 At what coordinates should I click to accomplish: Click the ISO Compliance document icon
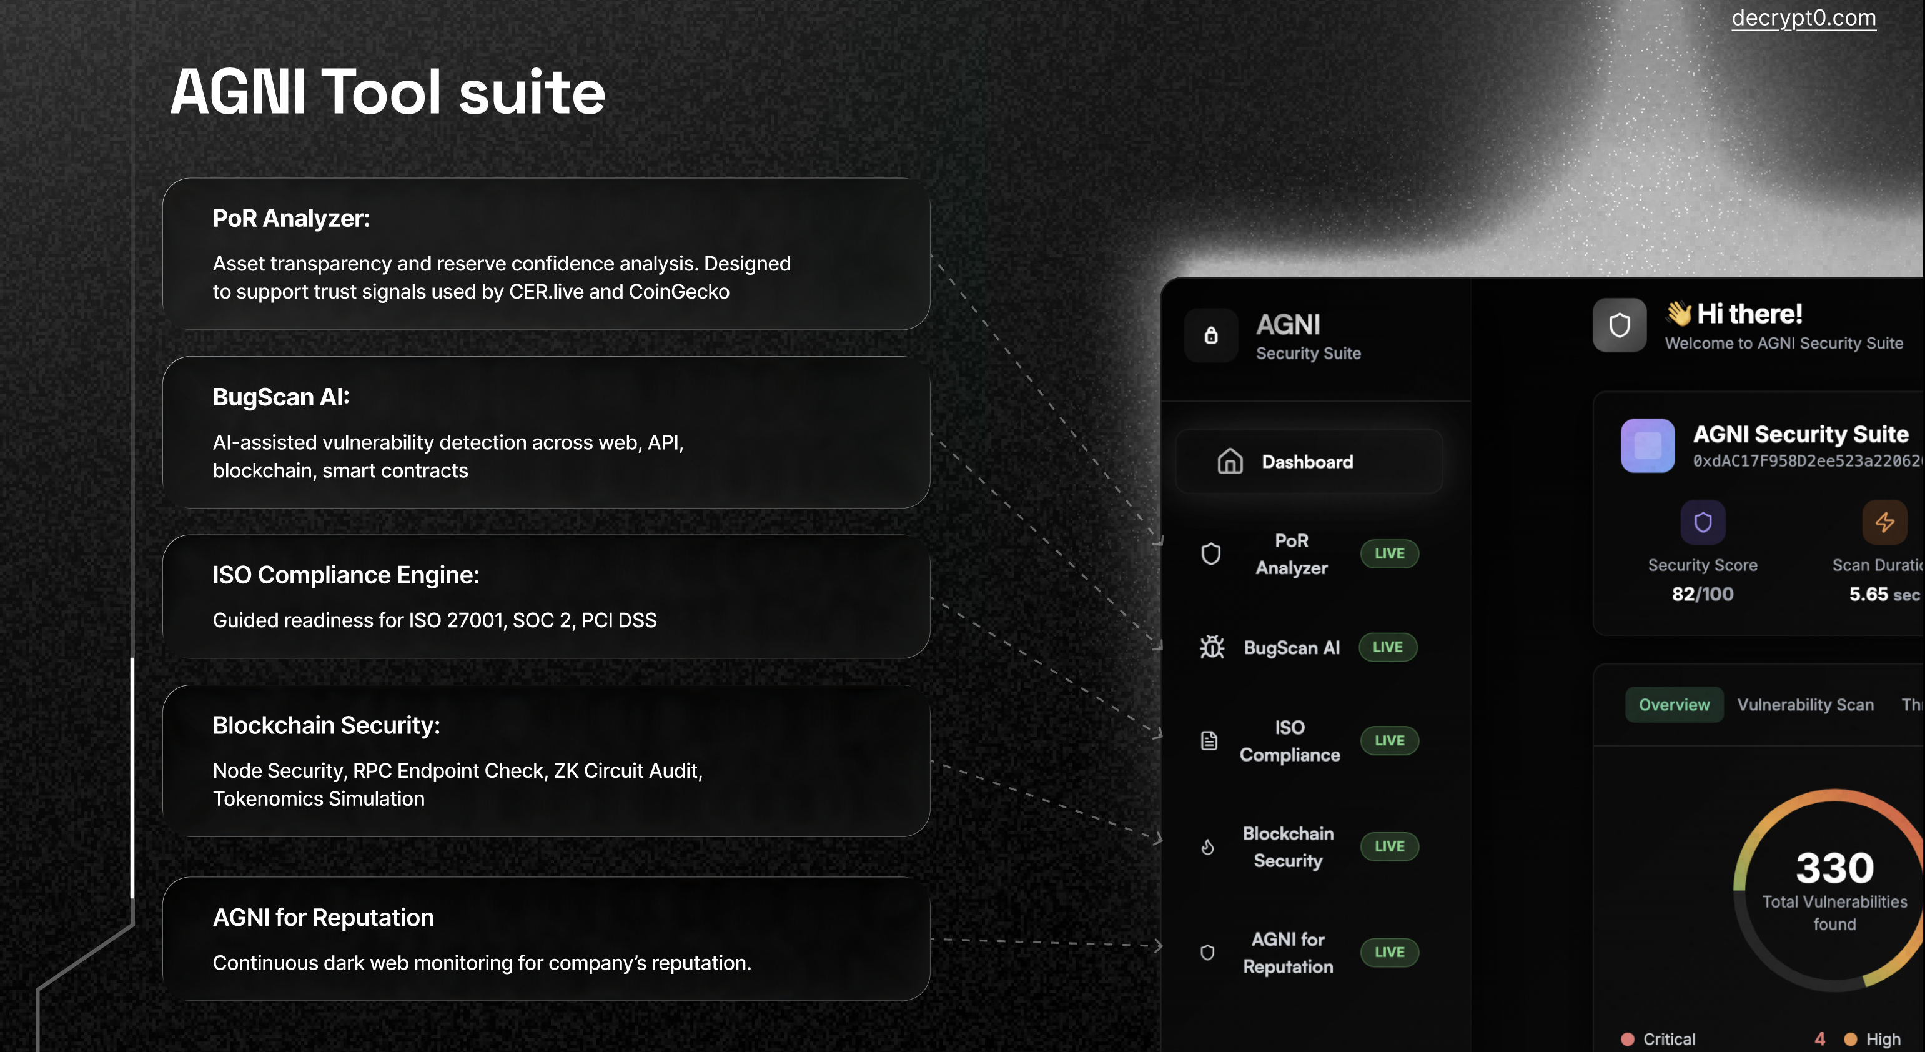pyautogui.click(x=1209, y=740)
